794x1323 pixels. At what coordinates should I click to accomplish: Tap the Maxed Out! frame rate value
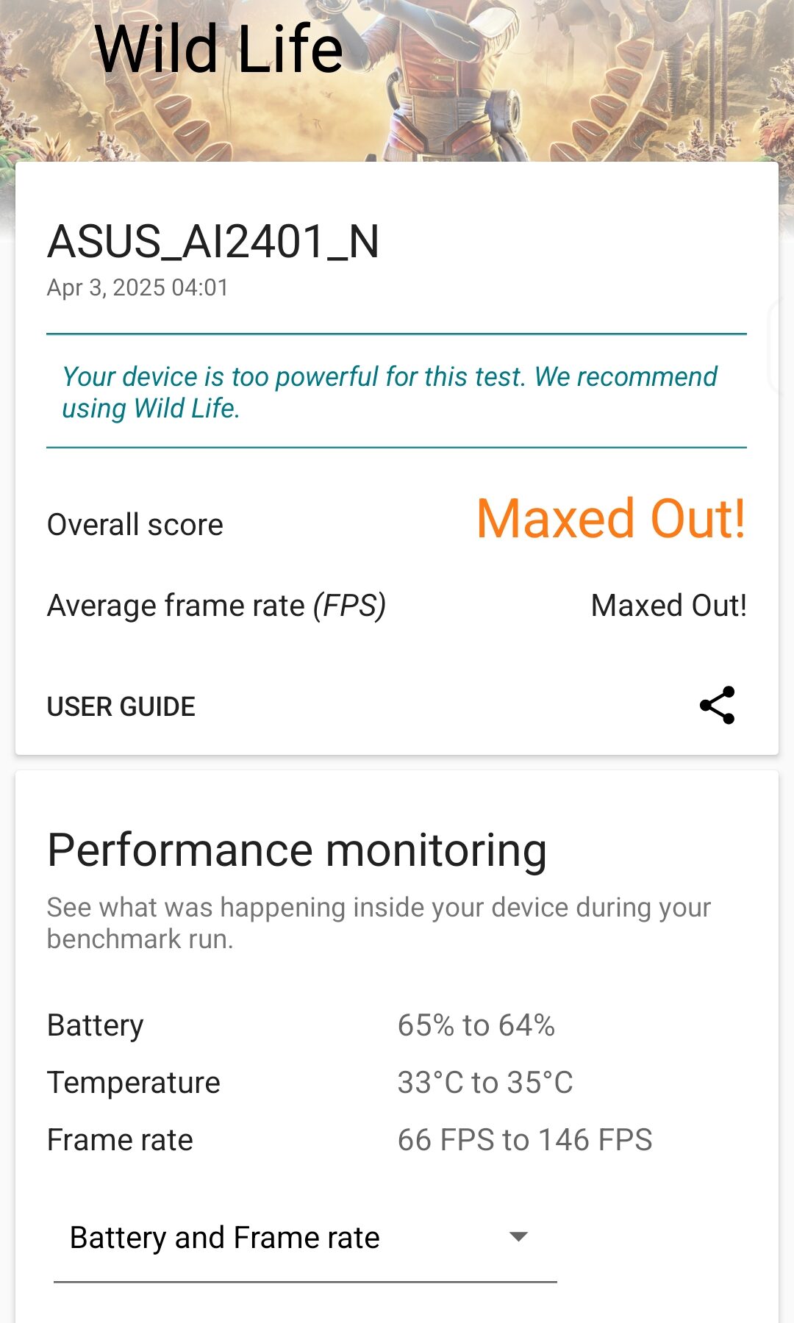pos(668,606)
